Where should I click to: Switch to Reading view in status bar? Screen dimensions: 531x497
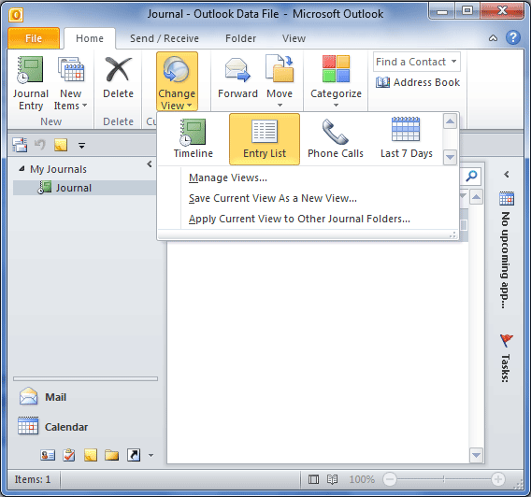332,479
